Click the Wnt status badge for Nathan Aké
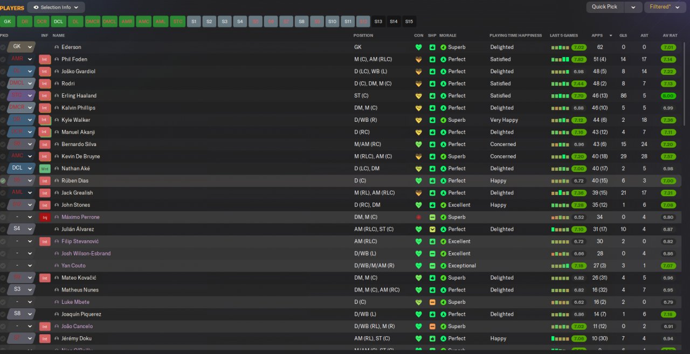 [45, 169]
